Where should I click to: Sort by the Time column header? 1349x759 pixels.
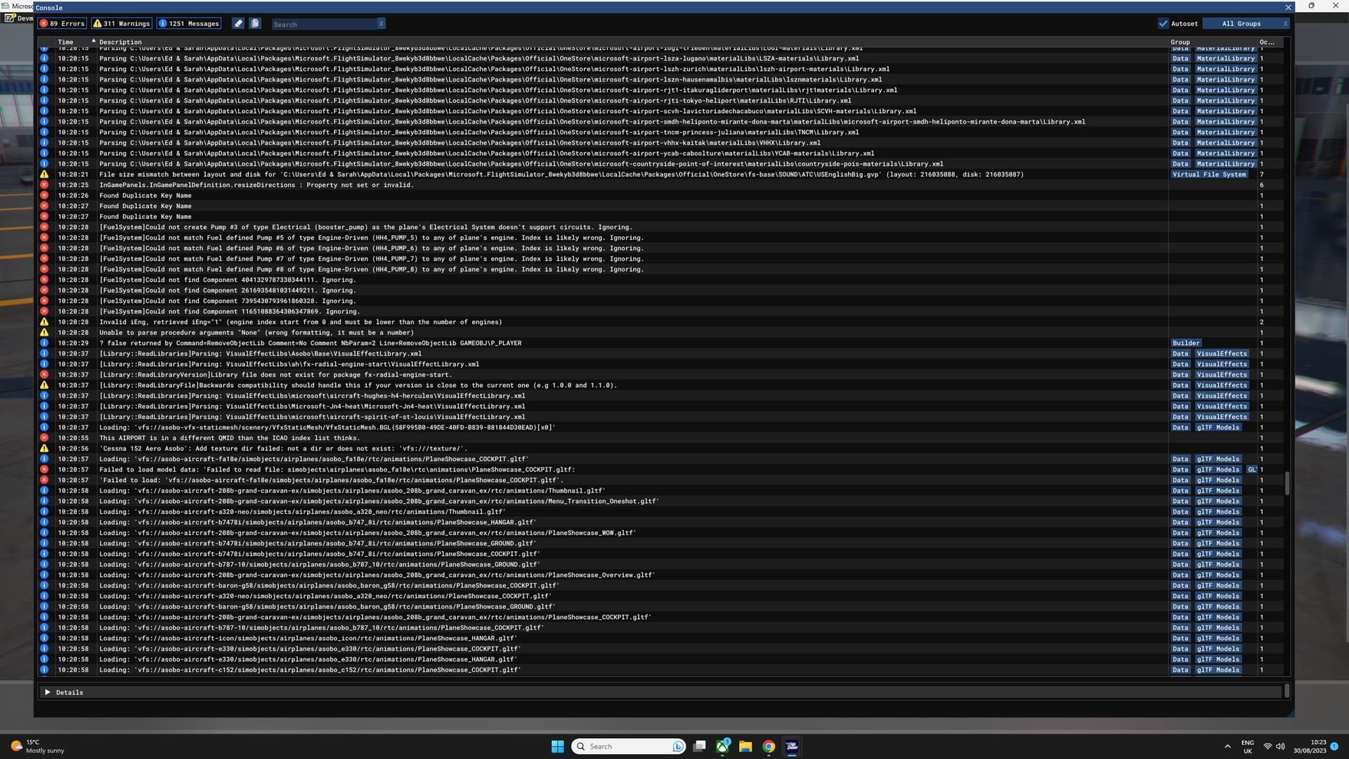[x=65, y=42]
